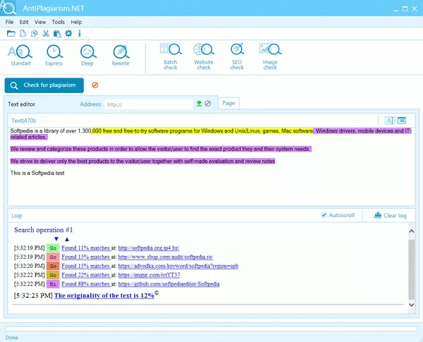The width and height of the screenshot is (423, 342).
Task: Click the copy toolbar icon
Action: (x=35, y=33)
